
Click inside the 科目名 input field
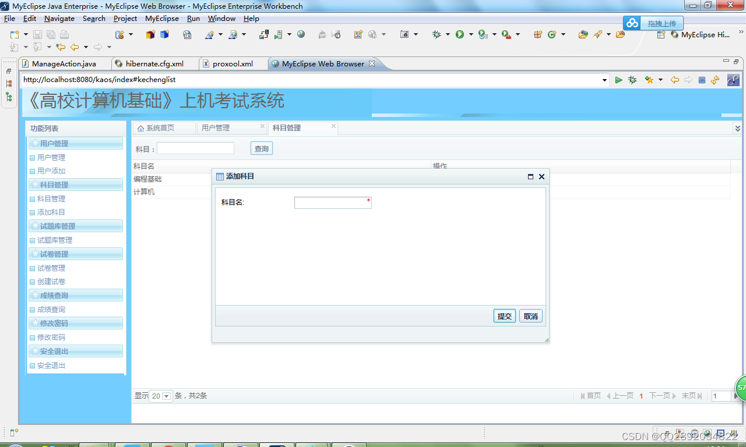pyautogui.click(x=332, y=202)
